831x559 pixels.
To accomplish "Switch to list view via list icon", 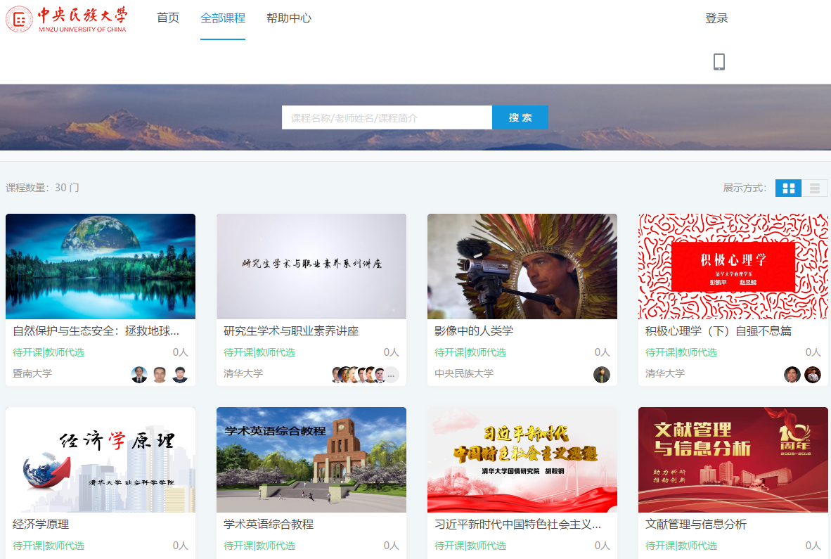I will pos(814,188).
